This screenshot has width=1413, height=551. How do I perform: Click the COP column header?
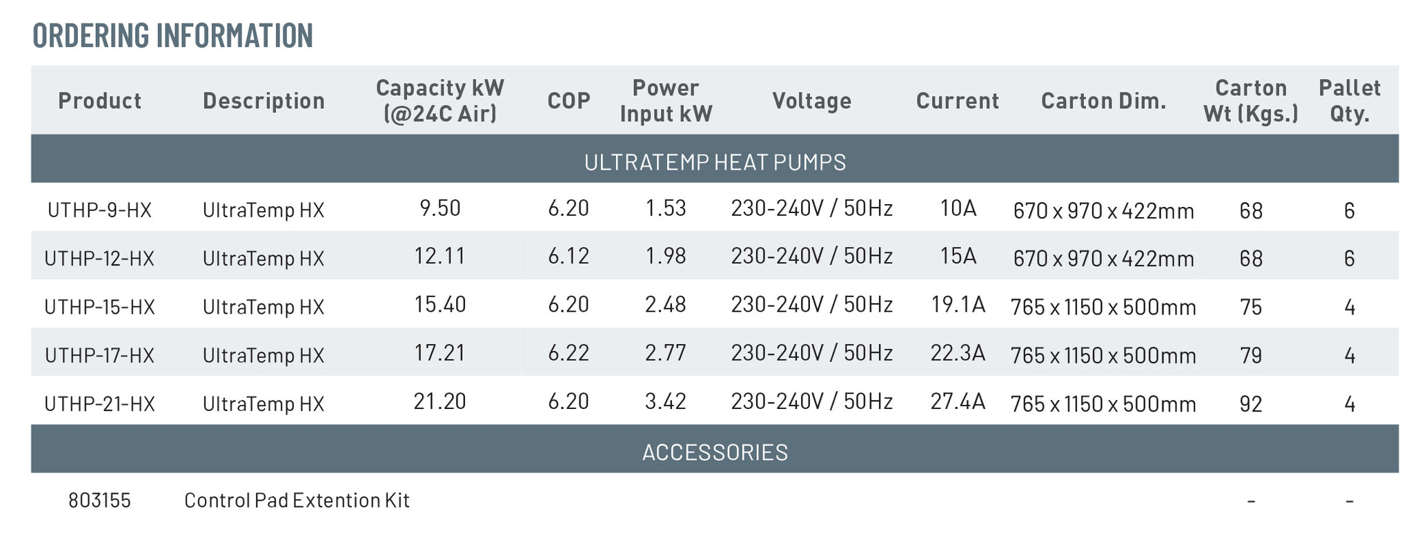(569, 101)
